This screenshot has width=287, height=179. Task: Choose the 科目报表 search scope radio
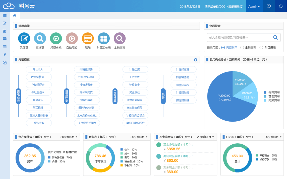261,47
